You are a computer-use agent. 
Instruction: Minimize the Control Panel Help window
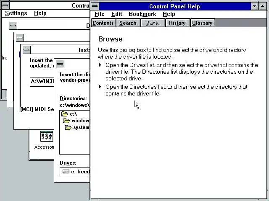[255, 6]
